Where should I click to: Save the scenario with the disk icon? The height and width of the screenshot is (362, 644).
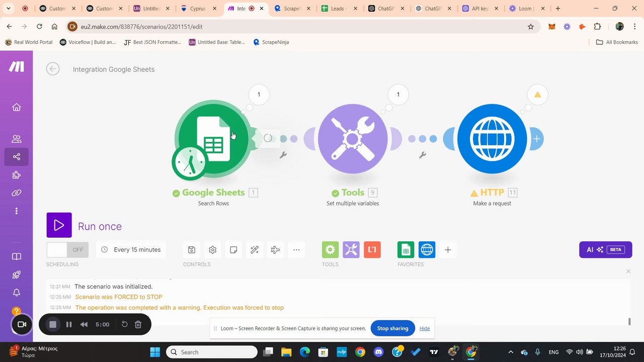point(192,250)
